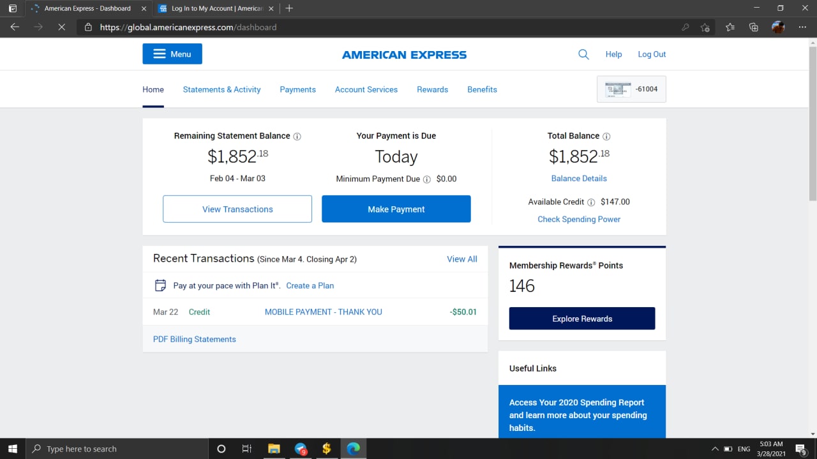Open the PDF Billing Statements link
817x459 pixels.
tap(195, 339)
